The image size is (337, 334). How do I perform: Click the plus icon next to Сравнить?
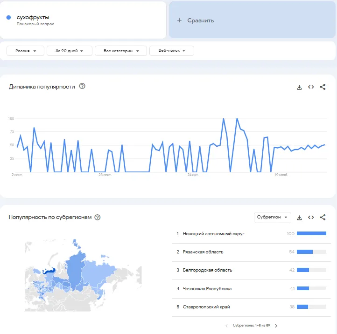point(179,20)
